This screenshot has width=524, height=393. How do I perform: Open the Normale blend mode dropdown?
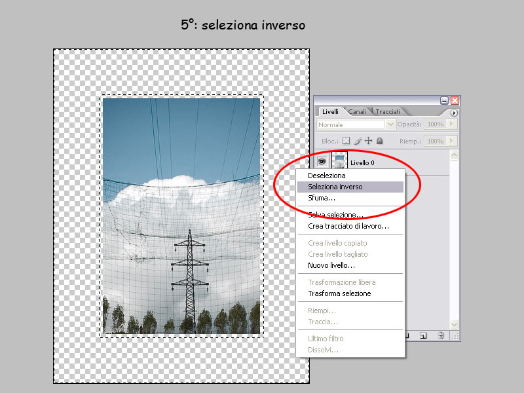[x=390, y=124]
